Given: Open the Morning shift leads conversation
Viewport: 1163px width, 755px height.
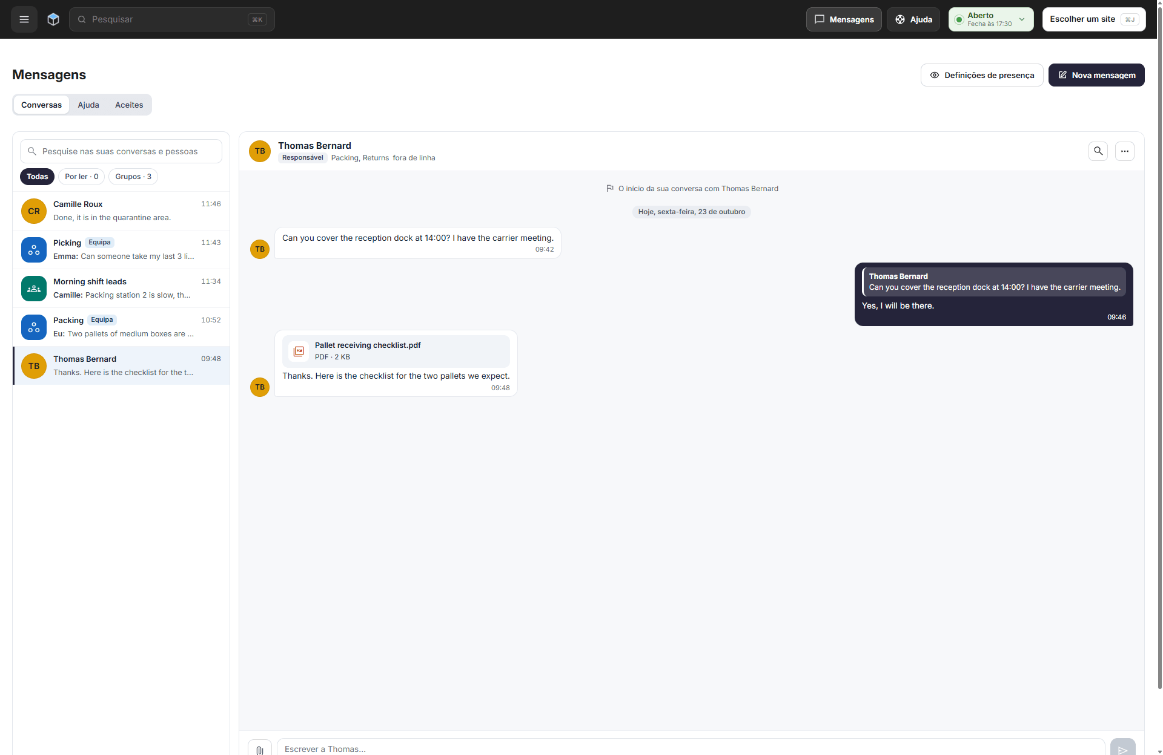Looking at the screenshot, I should click(121, 289).
